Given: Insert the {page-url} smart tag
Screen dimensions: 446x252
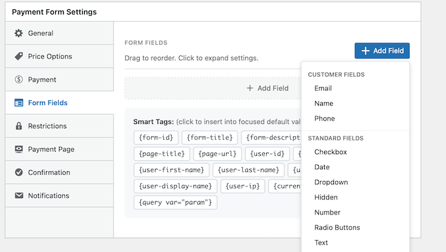Looking at the screenshot, I should 217,154.
